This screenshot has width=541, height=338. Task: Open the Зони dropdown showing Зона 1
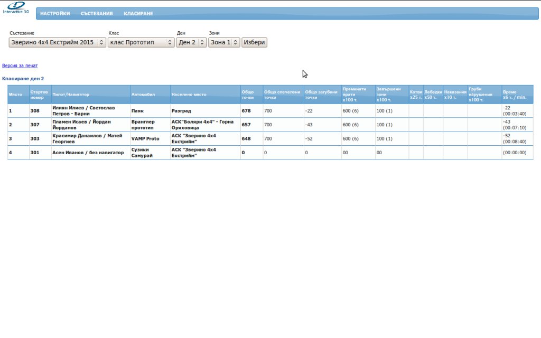224,42
